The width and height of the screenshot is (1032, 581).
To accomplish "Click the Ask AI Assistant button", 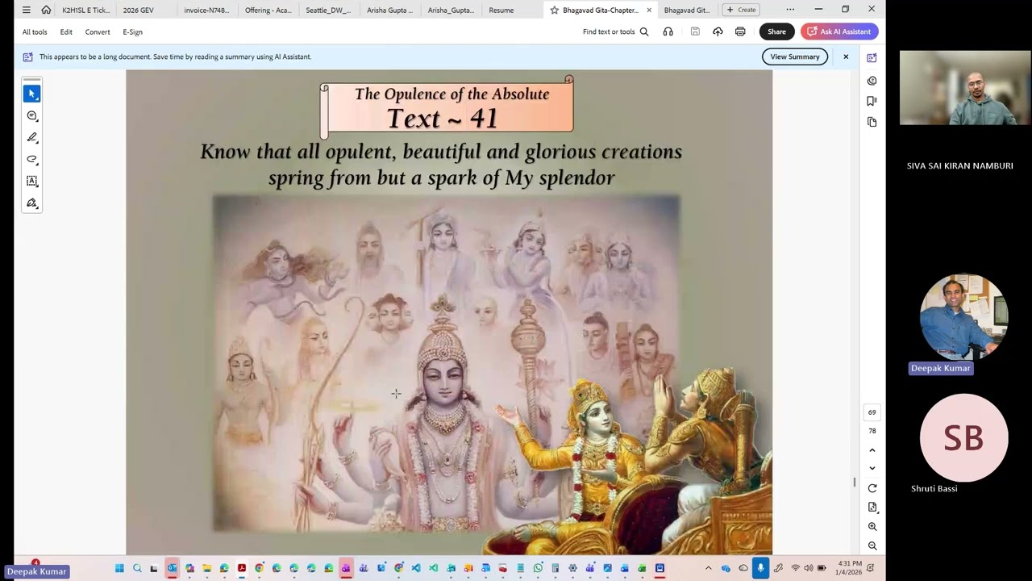I will pos(839,31).
